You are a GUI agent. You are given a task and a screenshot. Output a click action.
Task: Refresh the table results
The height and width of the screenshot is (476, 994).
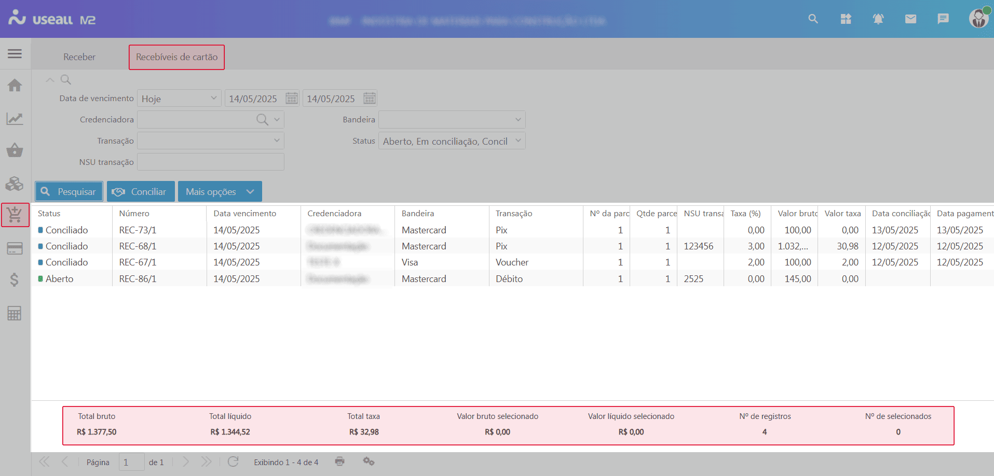233,461
